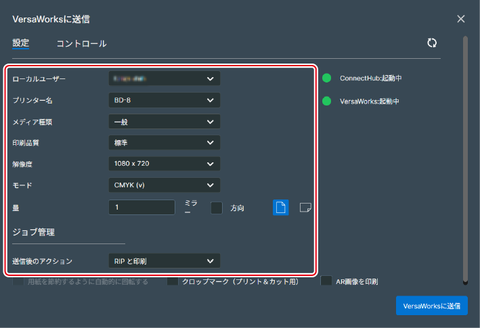This screenshot has width=480, height=328.
Task: Click the dialog's vertical scrollbar
Action: [465, 160]
